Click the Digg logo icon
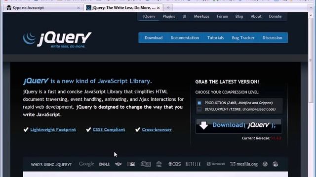The height and width of the screenshot is (177, 316). click(x=146, y=164)
